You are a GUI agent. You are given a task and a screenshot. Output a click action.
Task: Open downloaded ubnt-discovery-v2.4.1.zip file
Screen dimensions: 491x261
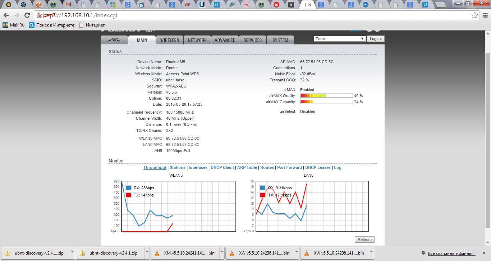(x=109, y=253)
